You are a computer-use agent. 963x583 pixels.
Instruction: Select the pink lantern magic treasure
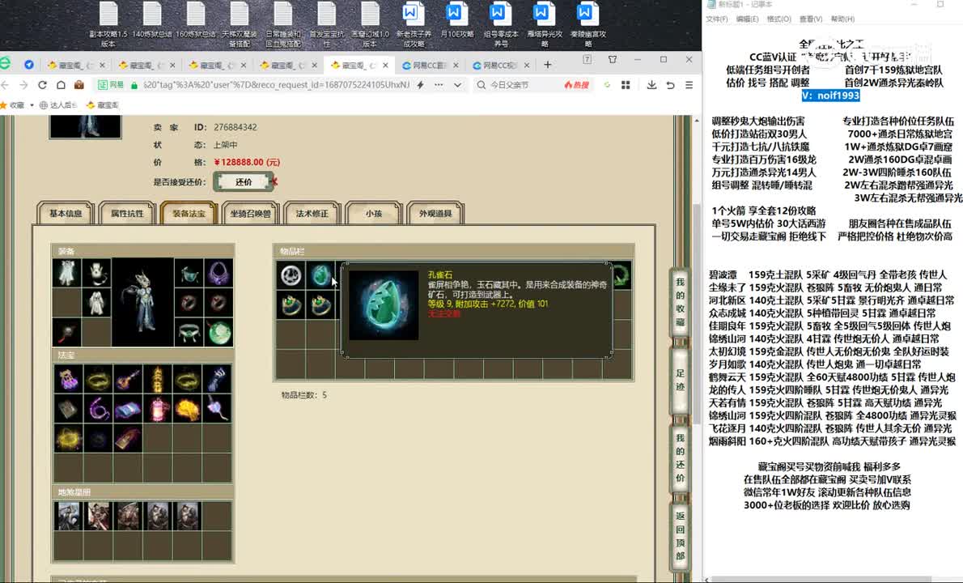[x=158, y=408]
